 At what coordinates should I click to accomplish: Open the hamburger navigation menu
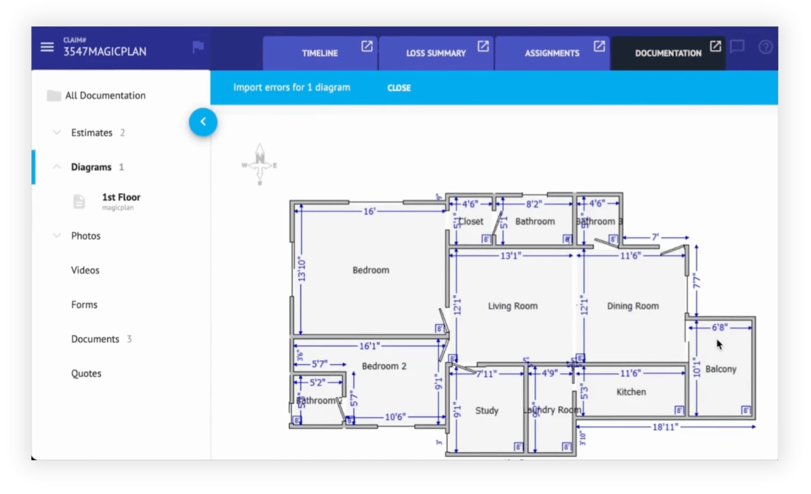tap(47, 47)
